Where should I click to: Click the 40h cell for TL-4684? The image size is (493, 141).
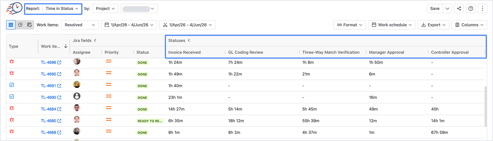click(435, 109)
